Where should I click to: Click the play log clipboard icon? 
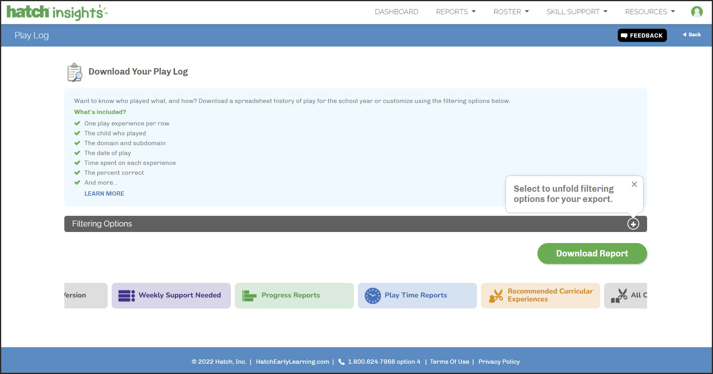[x=75, y=72]
